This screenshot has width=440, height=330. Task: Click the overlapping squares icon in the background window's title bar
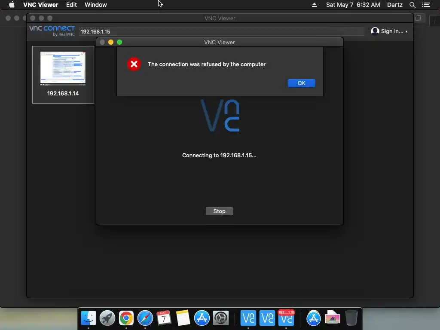418,18
